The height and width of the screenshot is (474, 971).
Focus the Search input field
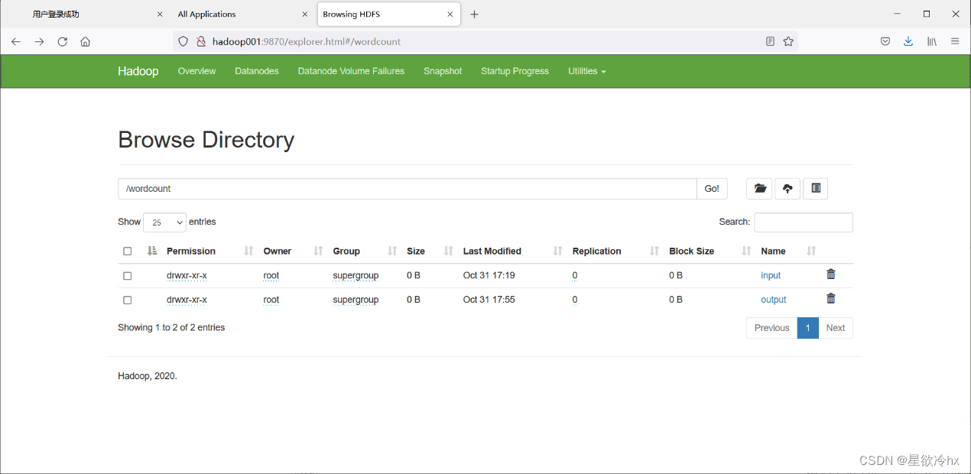(804, 222)
